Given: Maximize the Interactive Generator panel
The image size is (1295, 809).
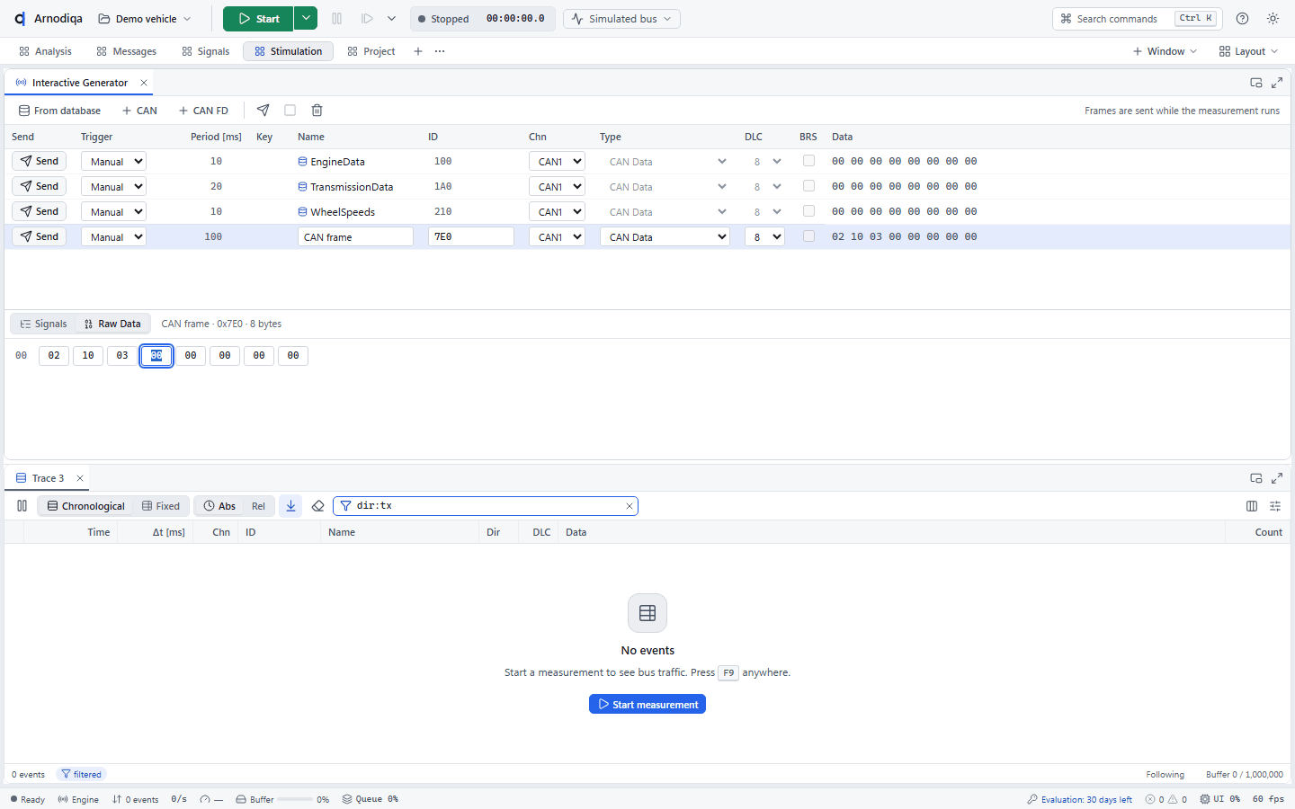Looking at the screenshot, I should [x=1277, y=83].
